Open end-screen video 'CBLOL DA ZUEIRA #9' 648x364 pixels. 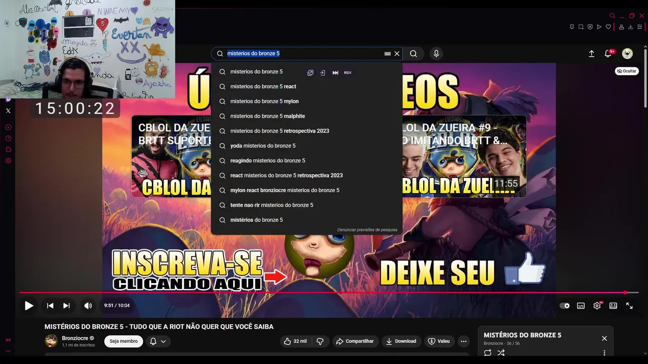(x=464, y=156)
